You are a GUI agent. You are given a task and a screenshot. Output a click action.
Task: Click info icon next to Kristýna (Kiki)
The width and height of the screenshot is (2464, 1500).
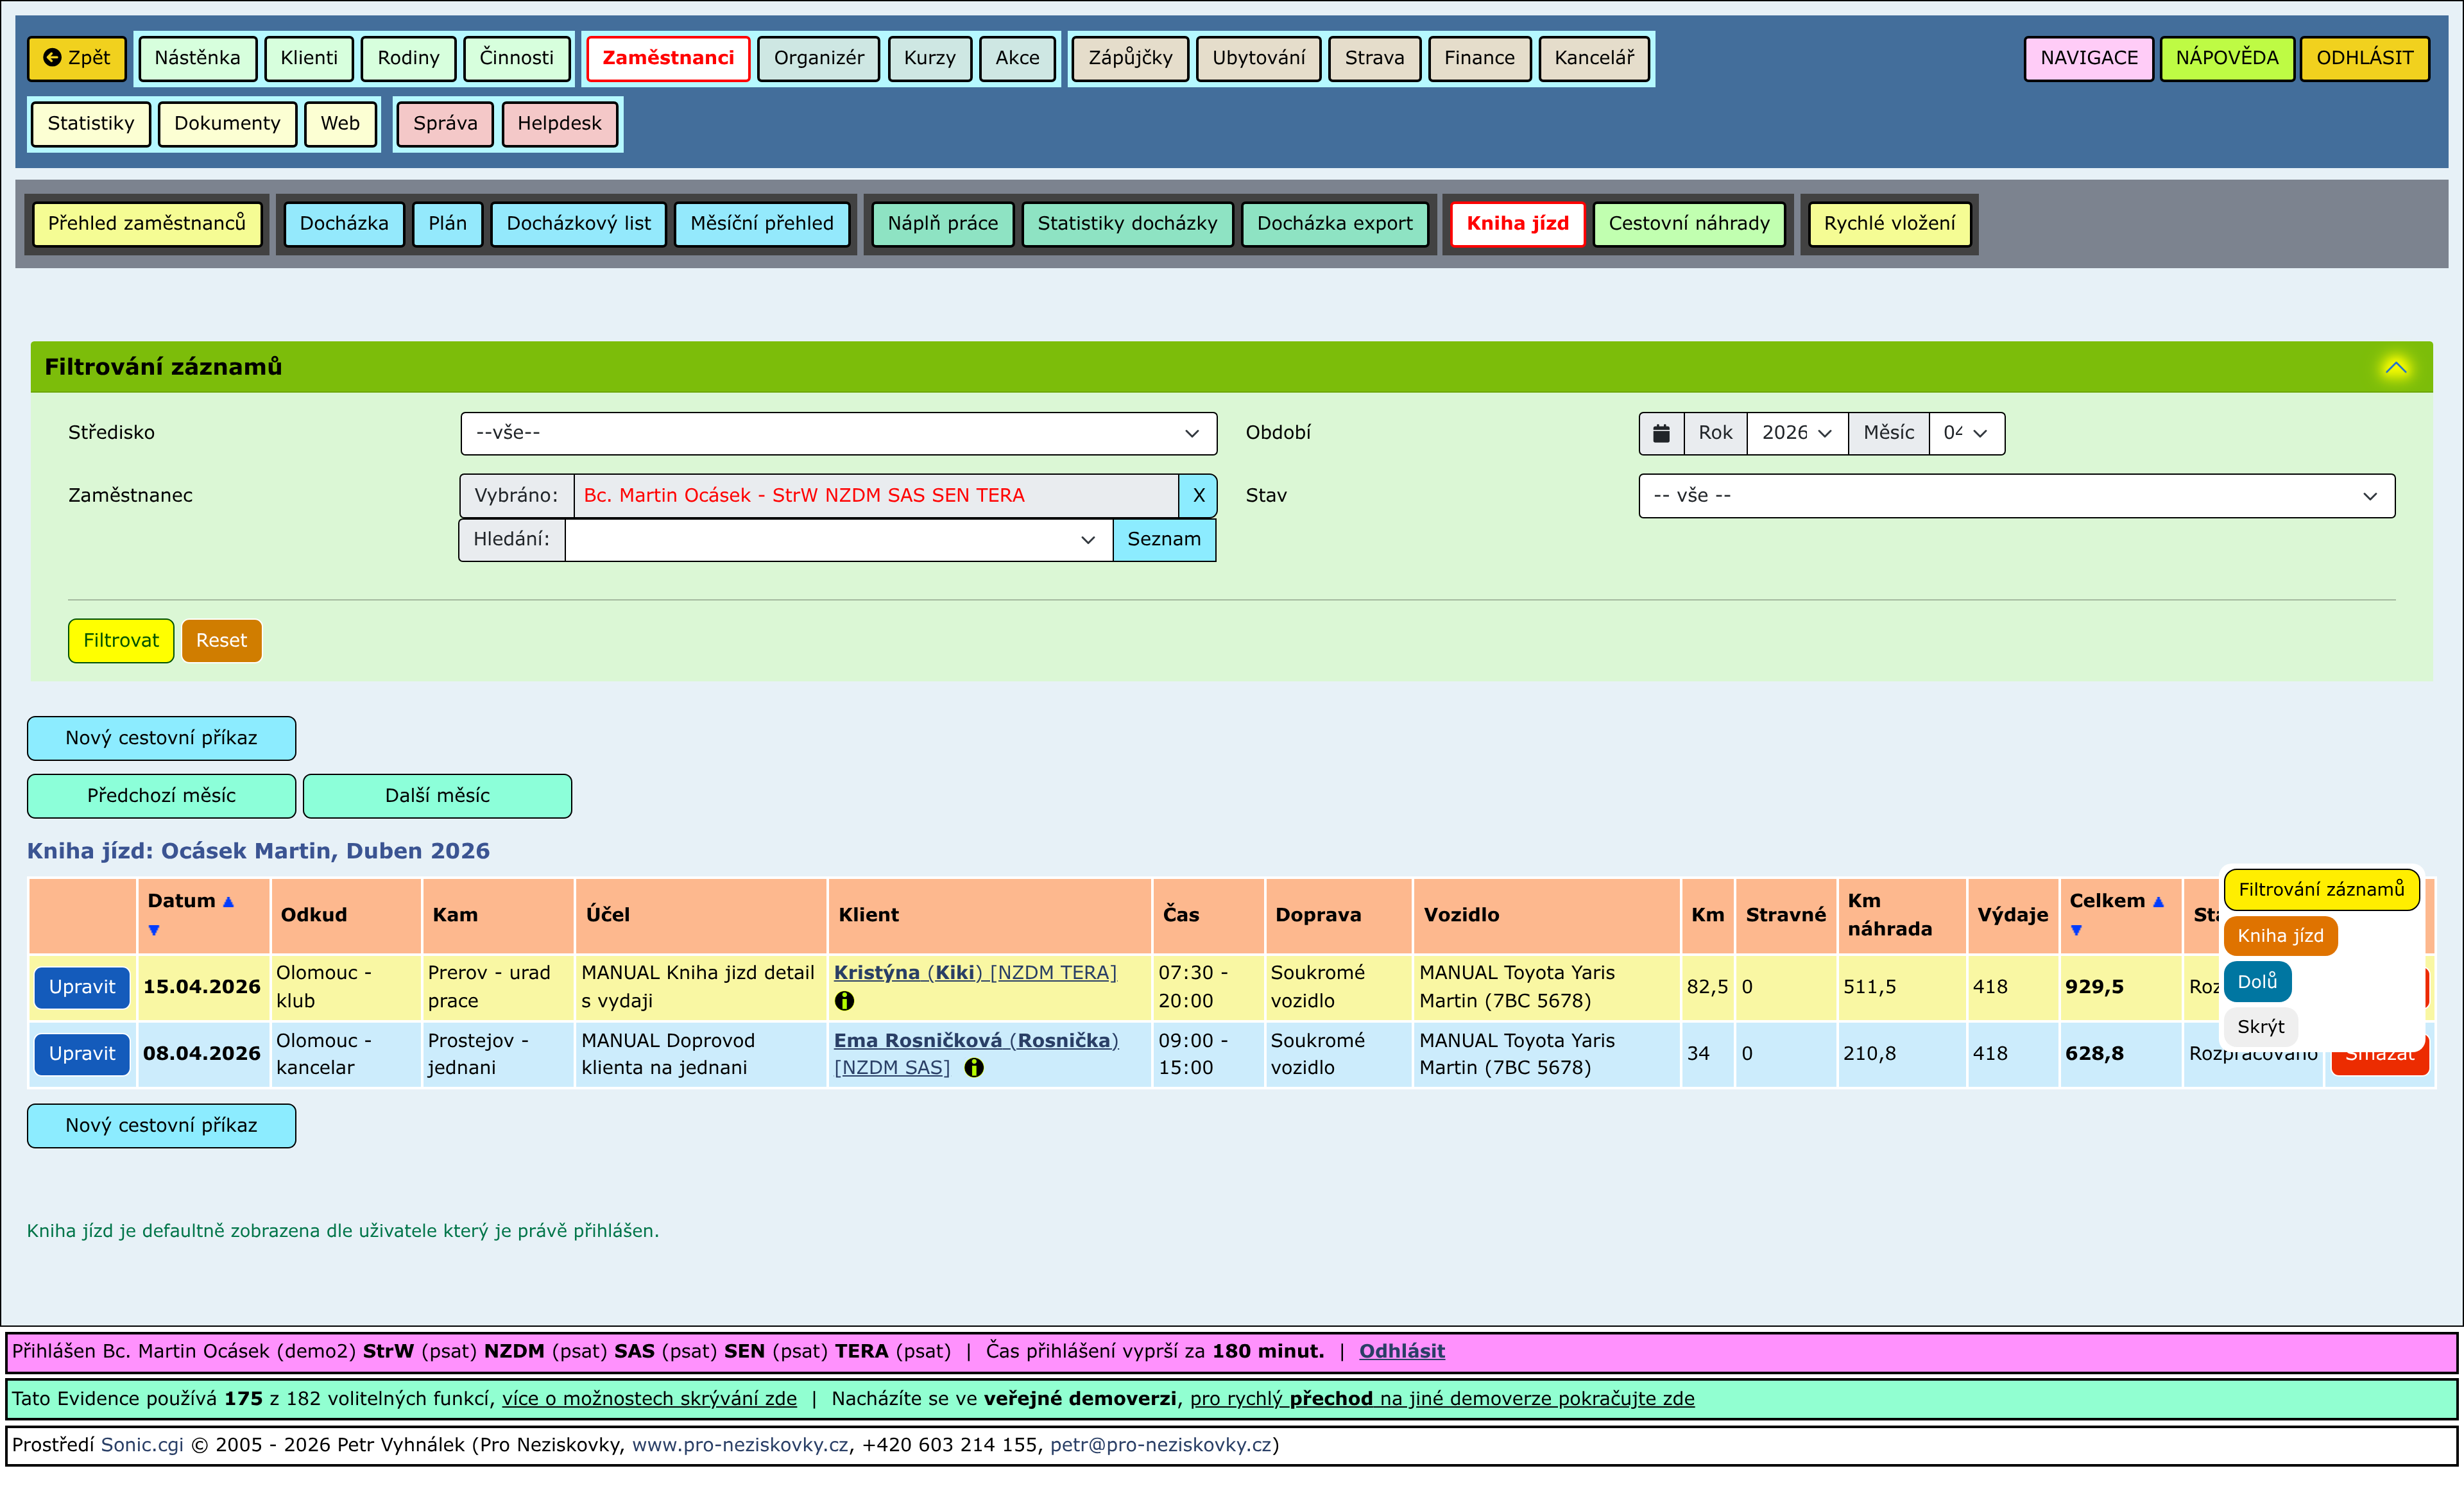pyautogui.click(x=845, y=1001)
